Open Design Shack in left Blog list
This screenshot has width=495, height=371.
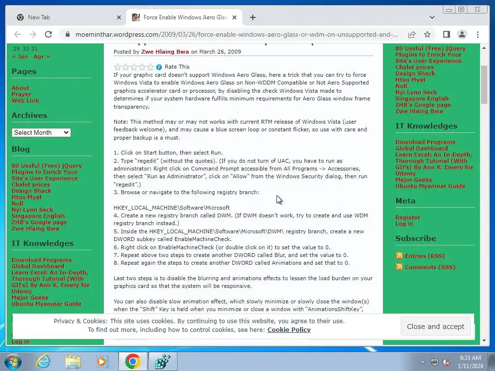click(31, 191)
